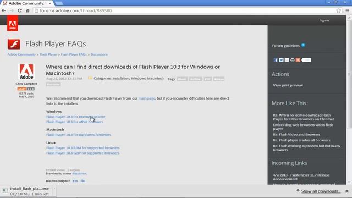Click the main page link
The width and height of the screenshot is (352, 198).
[147, 98]
